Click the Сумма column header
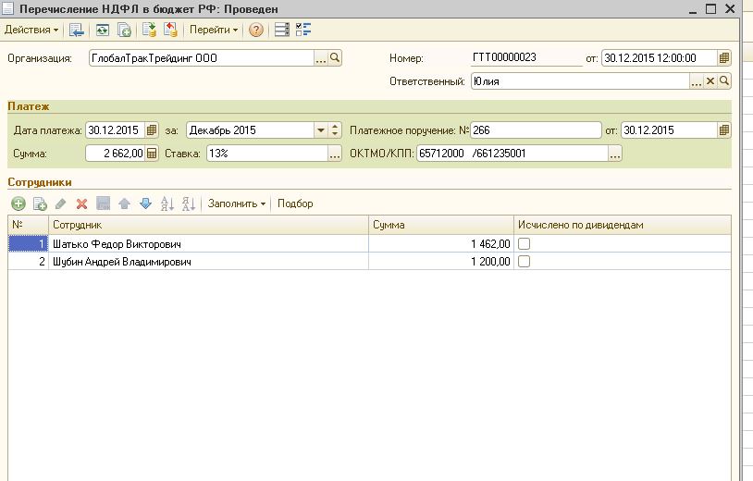This screenshot has height=481, width=753. pyautogui.click(x=440, y=225)
